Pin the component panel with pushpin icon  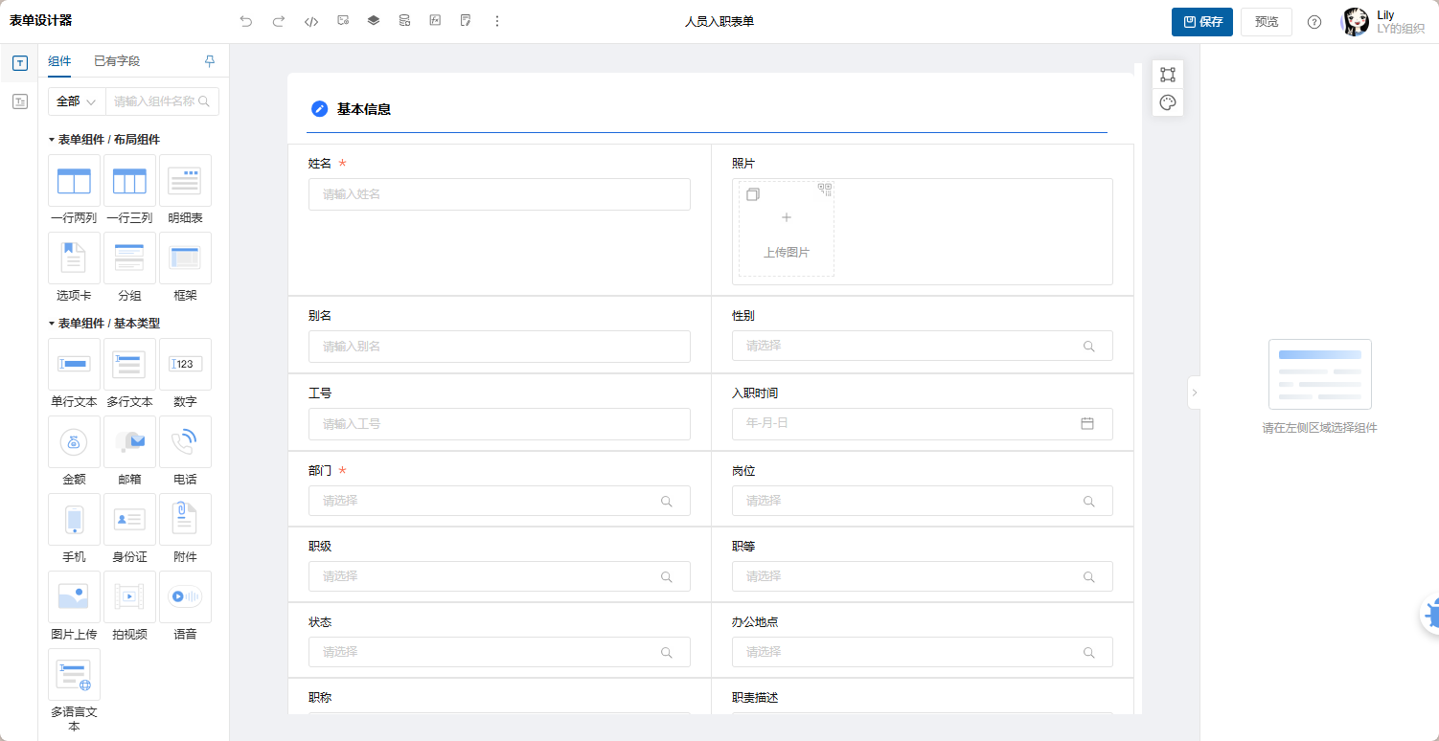[210, 61]
